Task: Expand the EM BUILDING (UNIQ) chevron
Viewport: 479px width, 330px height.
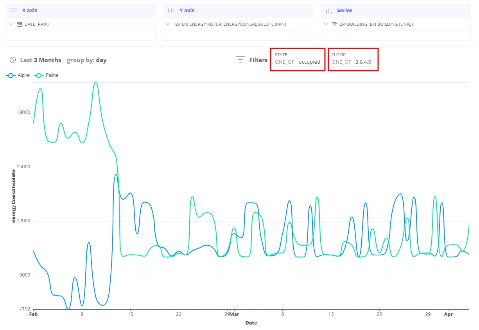Action: (x=326, y=24)
